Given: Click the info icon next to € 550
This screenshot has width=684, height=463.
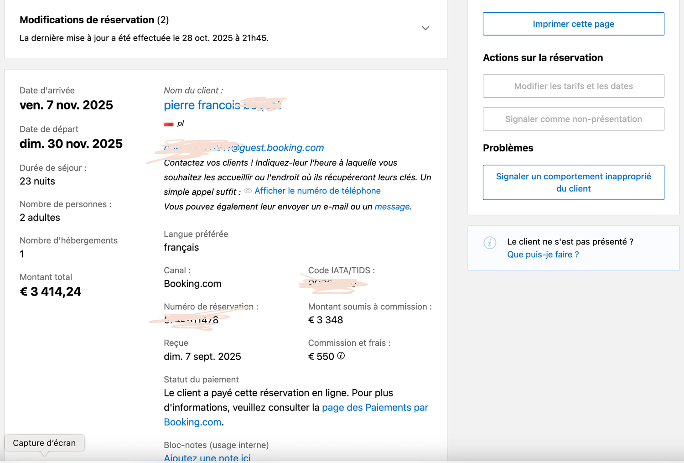Looking at the screenshot, I should (341, 356).
